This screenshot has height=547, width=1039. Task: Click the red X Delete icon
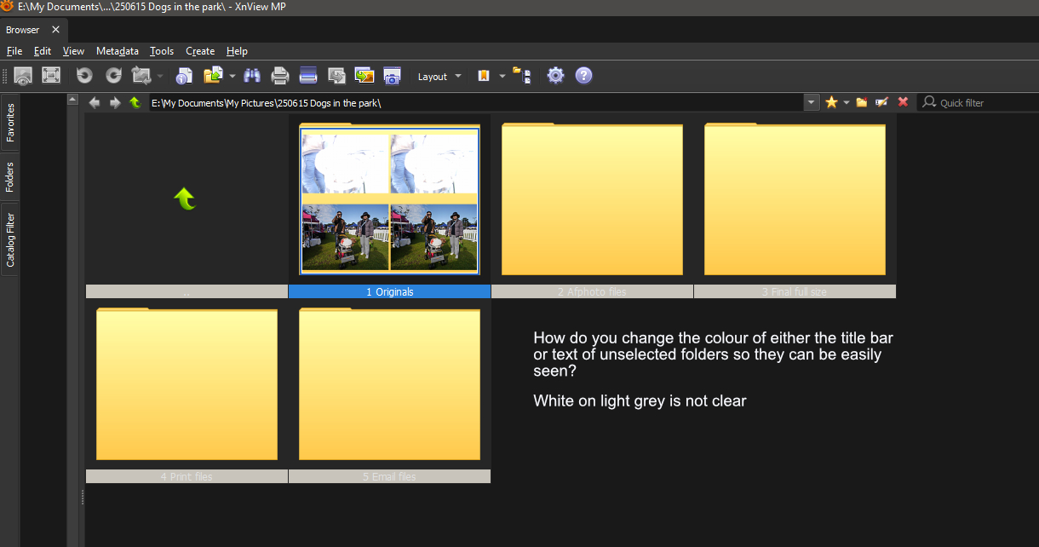[x=903, y=102]
